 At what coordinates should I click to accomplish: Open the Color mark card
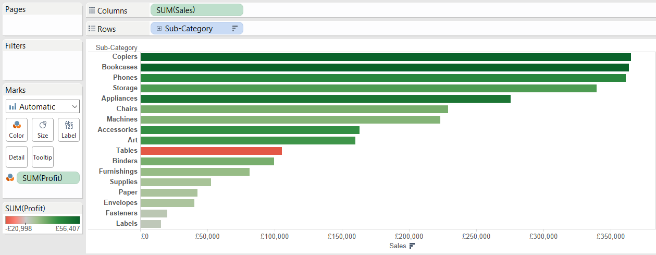[17, 129]
